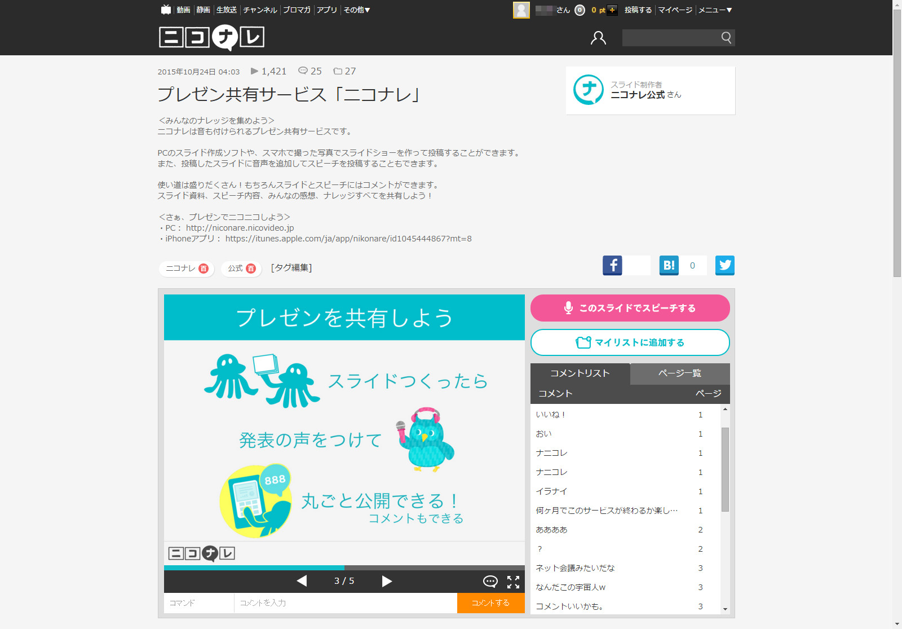Click the slide playback progress bar
Image resolution: width=902 pixels, height=629 pixels.
[343, 568]
